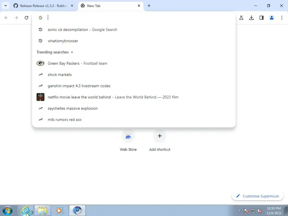Reload the page
Image resolution: width=288 pixels, height=216 pixels.
[x=26, y=18]
